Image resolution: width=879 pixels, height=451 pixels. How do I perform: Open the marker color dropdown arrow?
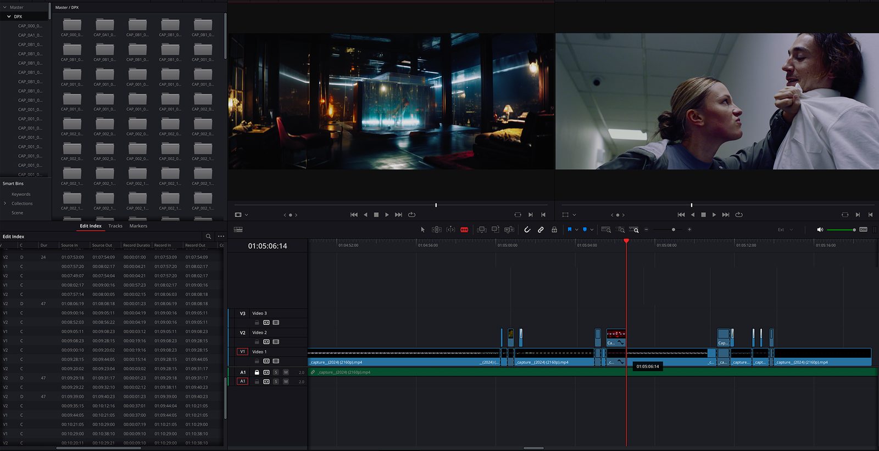[592, 230]
